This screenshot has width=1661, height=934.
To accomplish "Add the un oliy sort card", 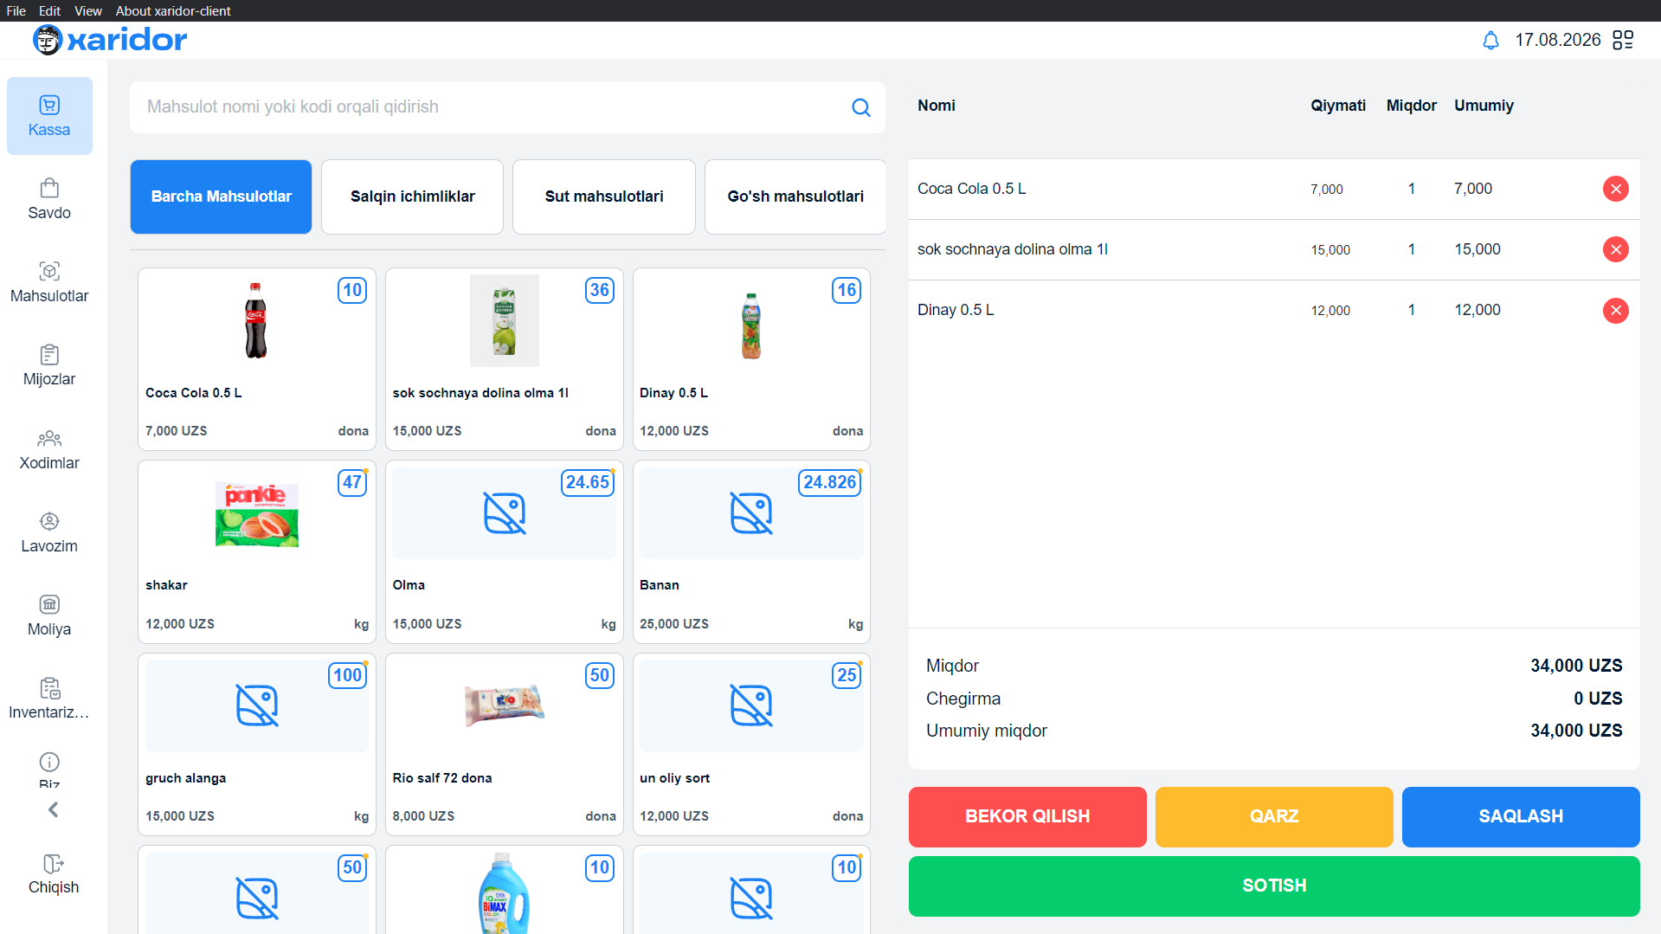I will (751, 744).
